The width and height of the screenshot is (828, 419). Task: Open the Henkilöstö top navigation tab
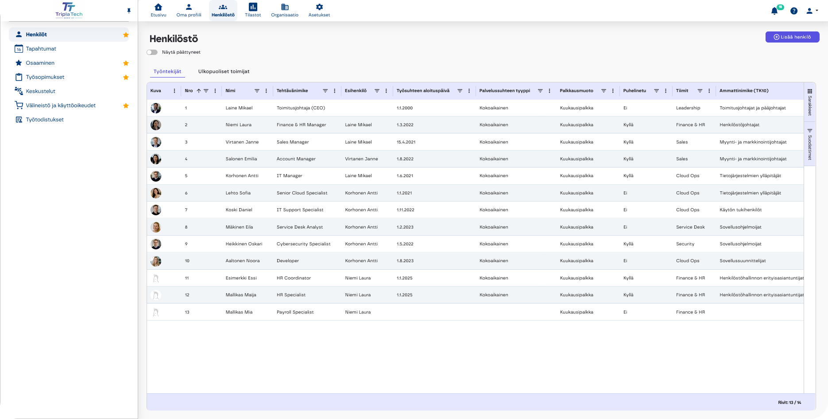tap(223, 10)
